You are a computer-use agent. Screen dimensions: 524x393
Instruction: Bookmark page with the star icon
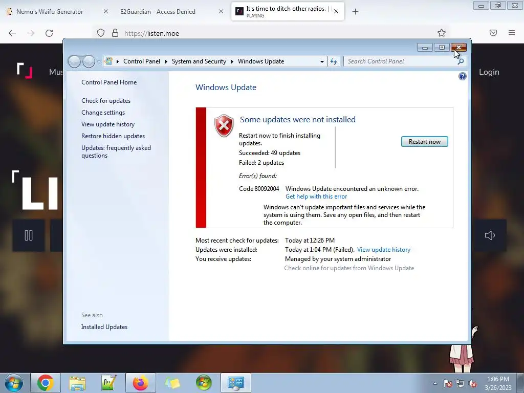(442, 33)
